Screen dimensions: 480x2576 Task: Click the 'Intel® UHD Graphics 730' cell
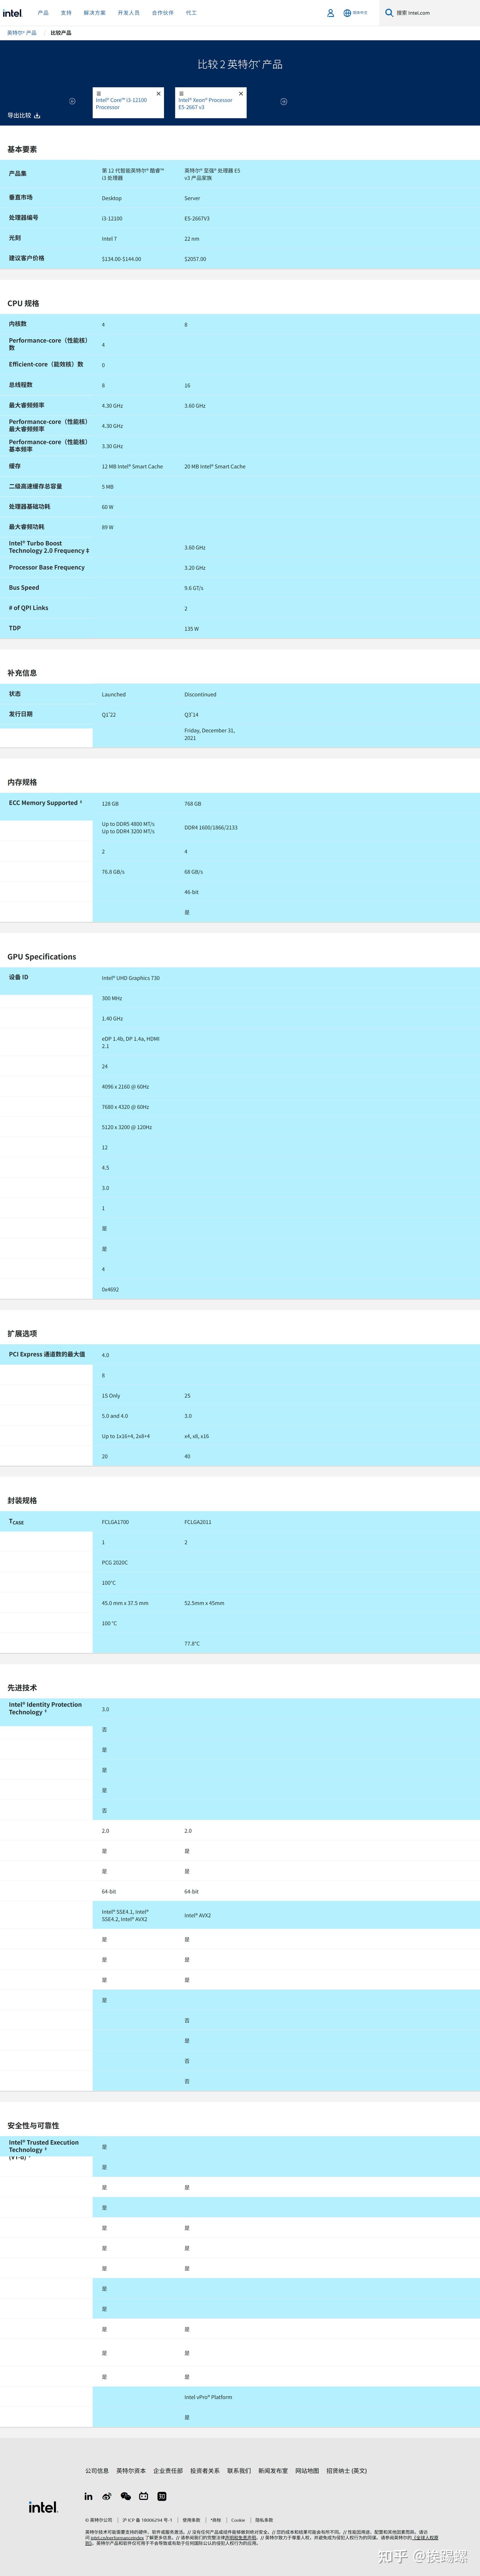coord(131,978)
